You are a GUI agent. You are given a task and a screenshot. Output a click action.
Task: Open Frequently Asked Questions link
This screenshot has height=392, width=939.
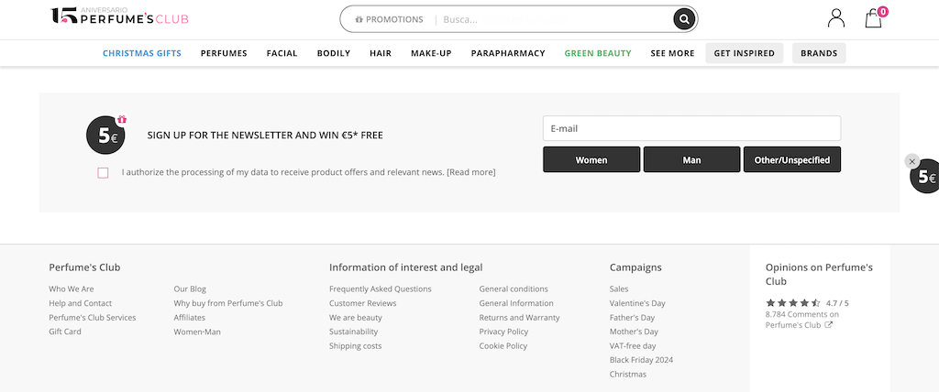[x=381, y=289]
